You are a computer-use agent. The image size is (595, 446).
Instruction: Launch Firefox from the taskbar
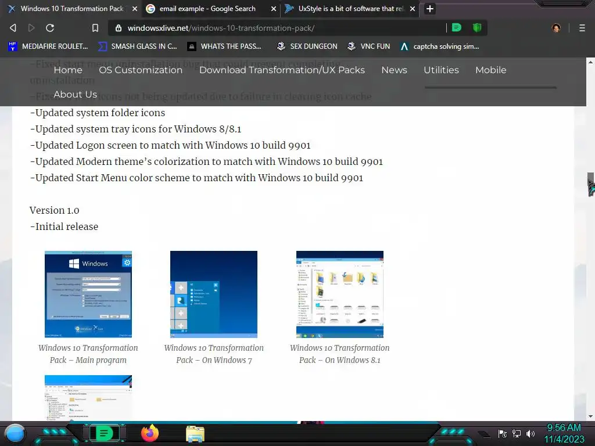(x=149, y=433)
